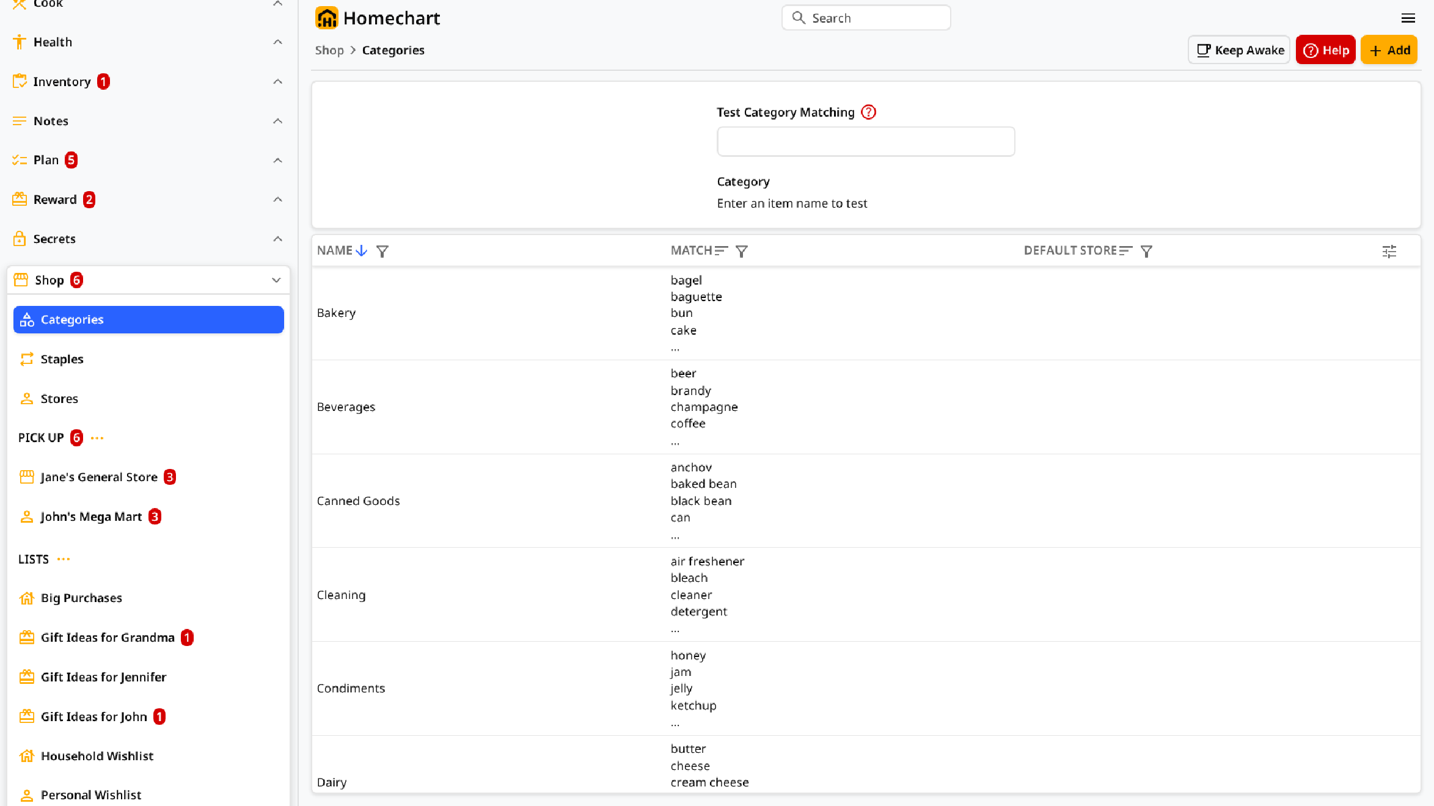Filter the DEFAULT STORE column
Image resolution: width=1434 pixels, height=806 pixels.
point(1147,251)
